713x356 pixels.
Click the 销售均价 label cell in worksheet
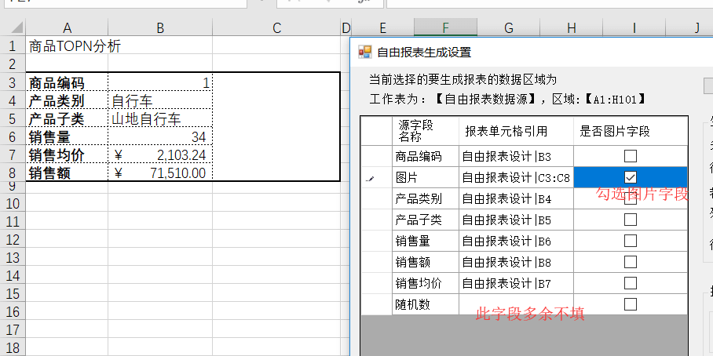[x=67, y=154]
